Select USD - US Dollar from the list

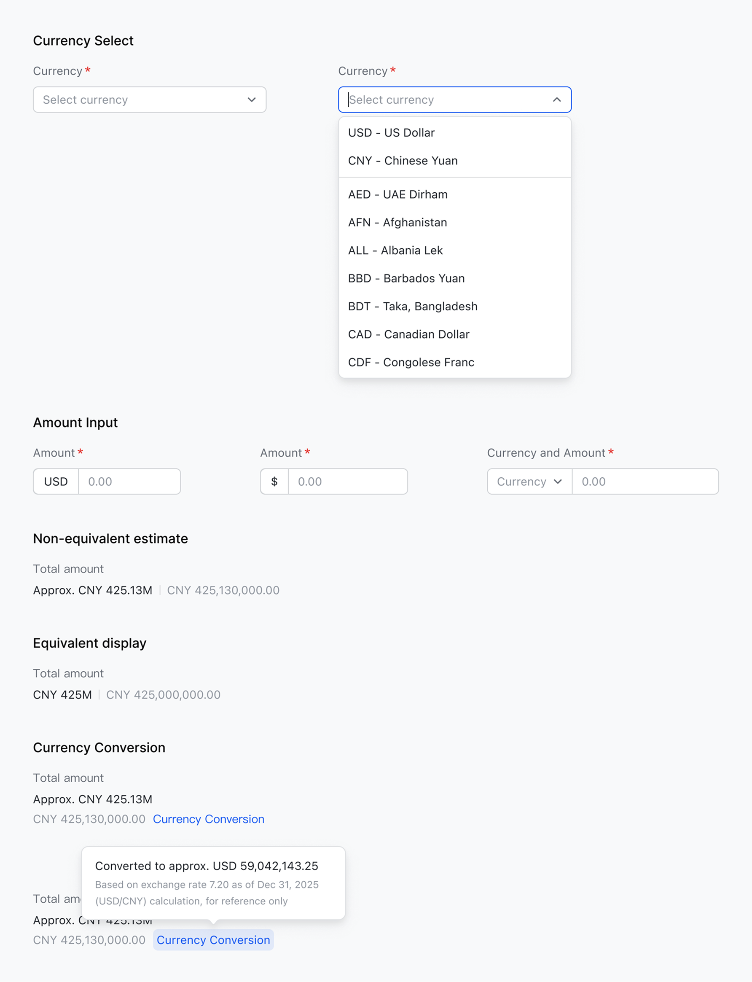pos(391,132)
